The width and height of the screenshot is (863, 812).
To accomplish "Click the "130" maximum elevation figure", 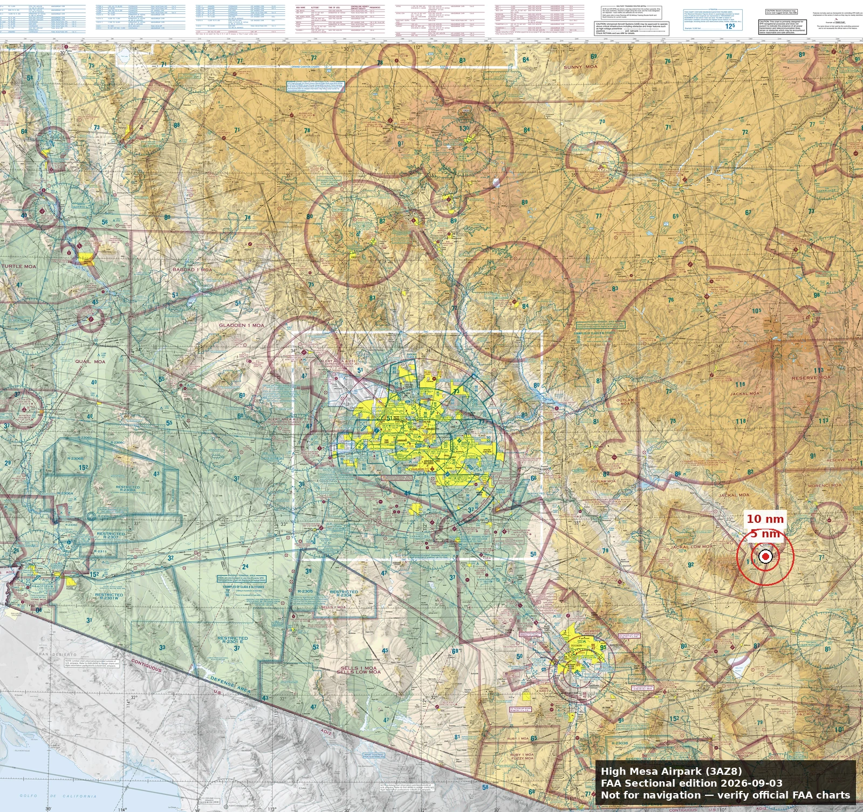I will (x=464, y=128).
